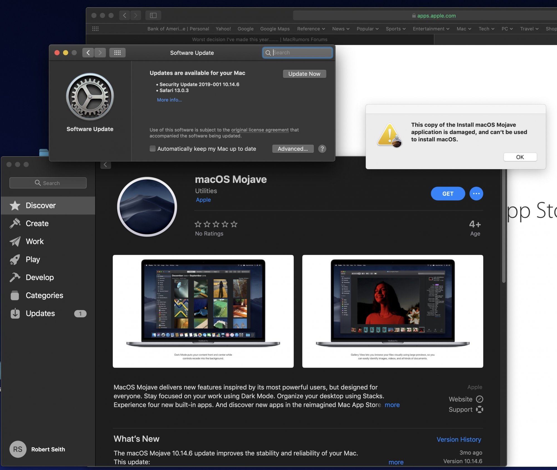Screen dimensions: 557x470
Task: Open the Work section in App Store
Action: 48,241
